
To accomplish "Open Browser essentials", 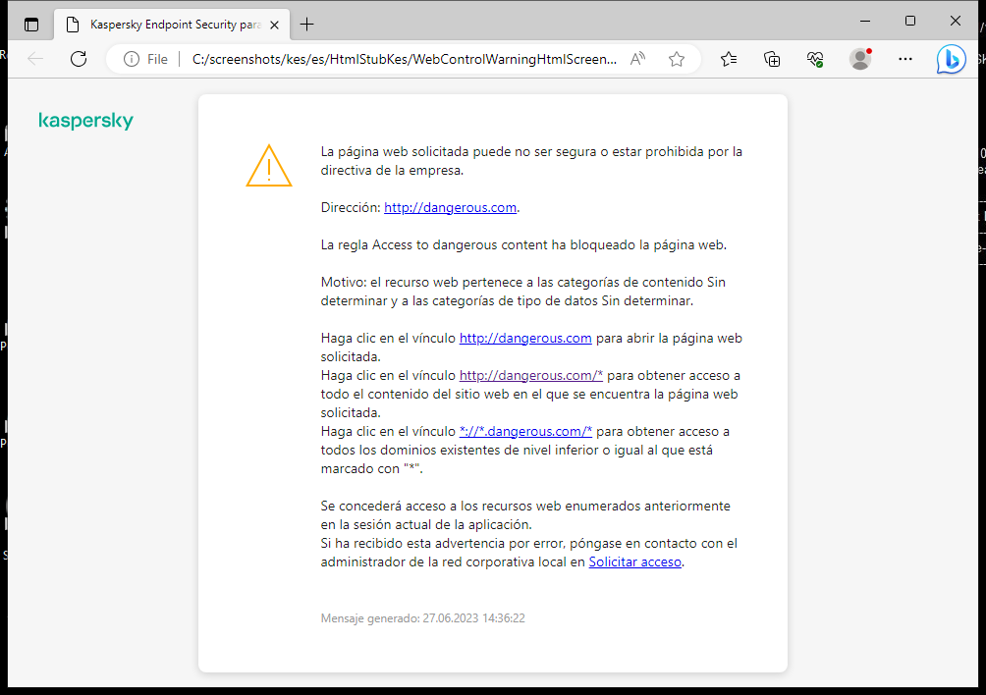I will tap(815, 59).
